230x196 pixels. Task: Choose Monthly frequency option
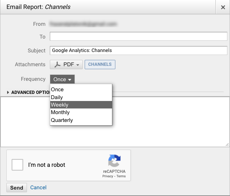81,112
